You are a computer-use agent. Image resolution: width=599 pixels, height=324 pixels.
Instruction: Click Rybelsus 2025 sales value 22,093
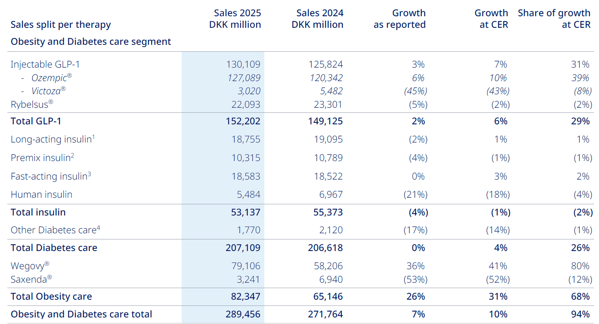[246, 105]
